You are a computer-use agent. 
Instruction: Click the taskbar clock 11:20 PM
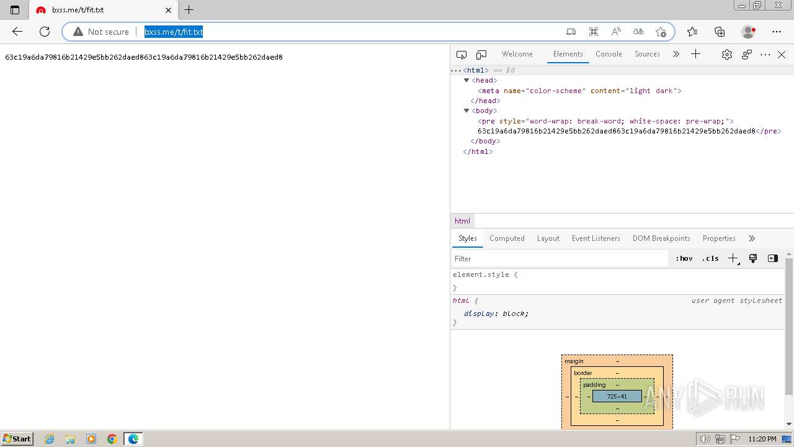pyautogui.click(x=762, y=439)
